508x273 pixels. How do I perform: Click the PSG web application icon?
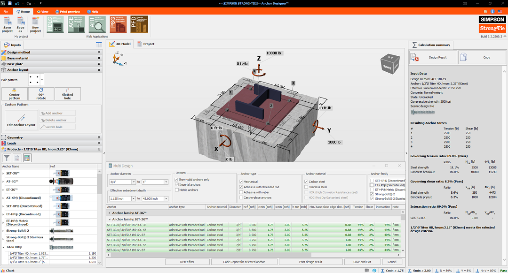coord(119,24)
